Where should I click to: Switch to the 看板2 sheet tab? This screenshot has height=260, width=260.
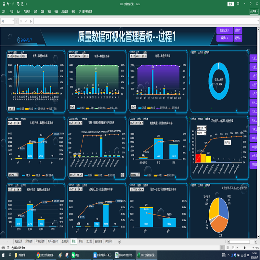81,241
